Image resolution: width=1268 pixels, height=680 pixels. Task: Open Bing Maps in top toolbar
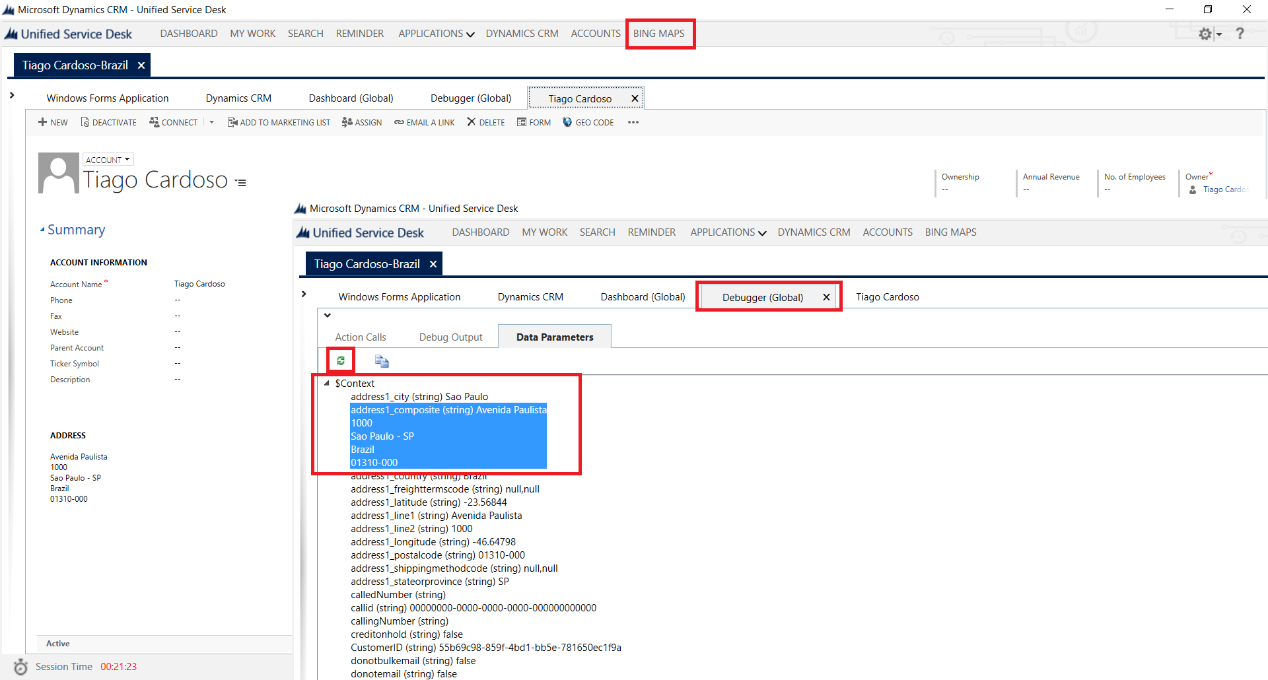[659, 34]
